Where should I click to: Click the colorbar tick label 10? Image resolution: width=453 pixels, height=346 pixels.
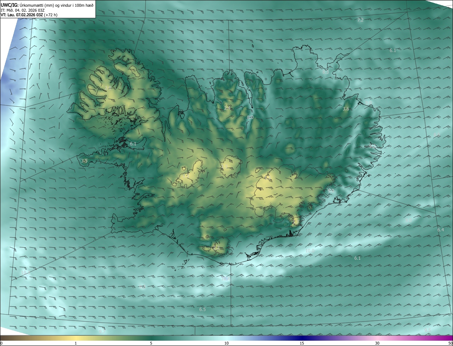[226, 344]
